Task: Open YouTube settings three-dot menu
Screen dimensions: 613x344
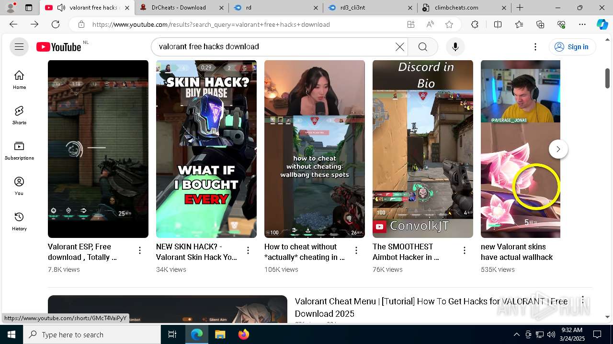Action: coord(535,47)
